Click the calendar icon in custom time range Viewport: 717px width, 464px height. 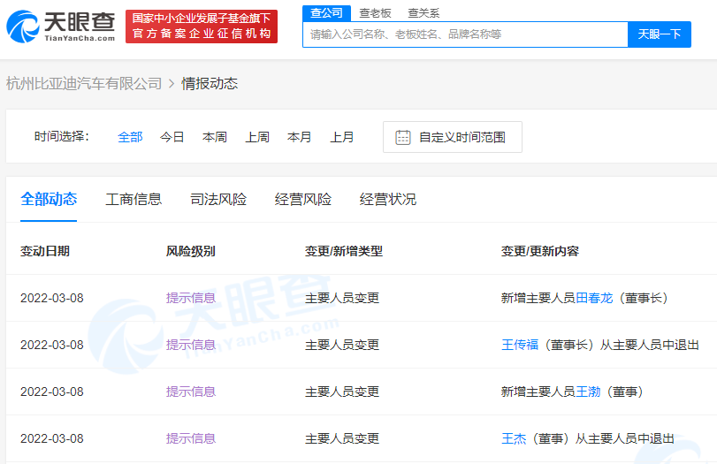[403, 137]
